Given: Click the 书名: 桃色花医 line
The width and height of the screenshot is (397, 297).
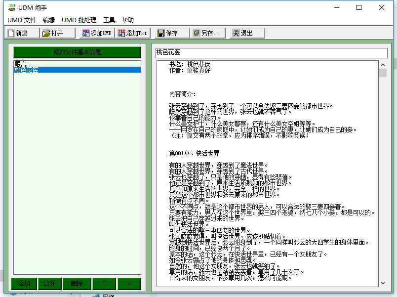Looking at the screenshot, I should [190, 64].
